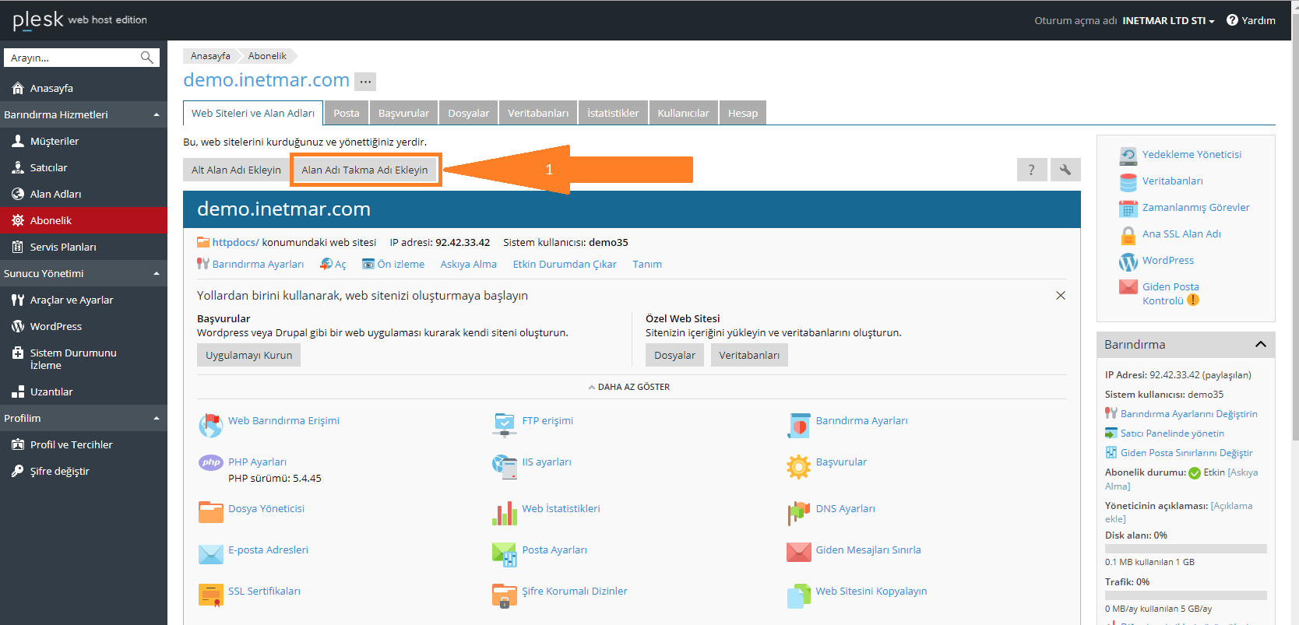The image size is (1299, 625).
Task: Open Web Sitesini Kopyalayın link
Action: pyautogui.click(x=871, y=591)
